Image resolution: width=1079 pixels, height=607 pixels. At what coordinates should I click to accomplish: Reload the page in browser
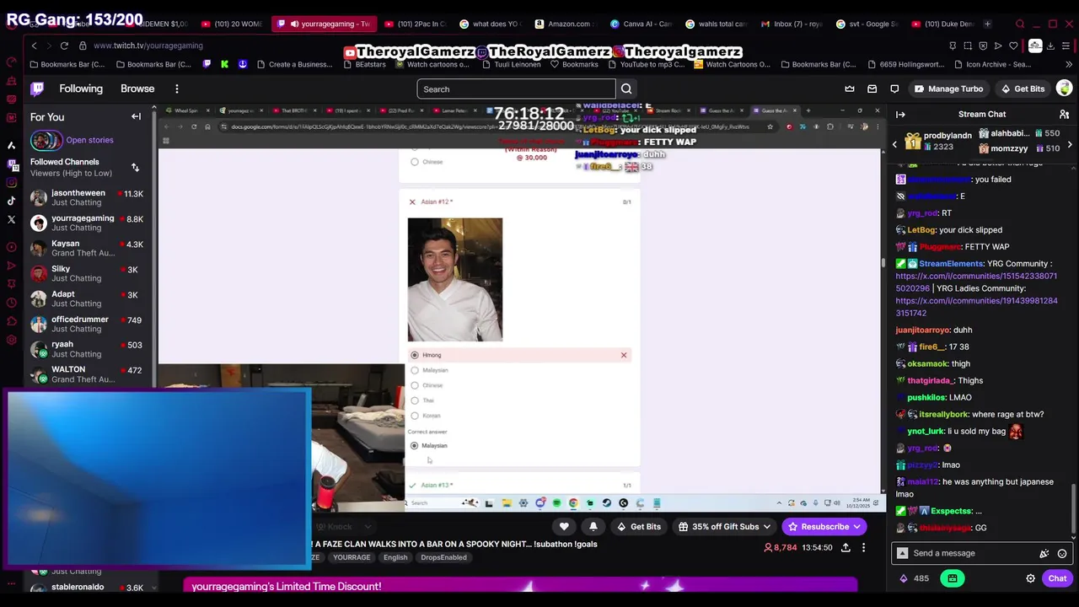(64, 46)
